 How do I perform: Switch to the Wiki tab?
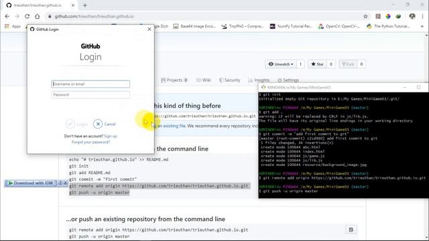pos(204,80)
